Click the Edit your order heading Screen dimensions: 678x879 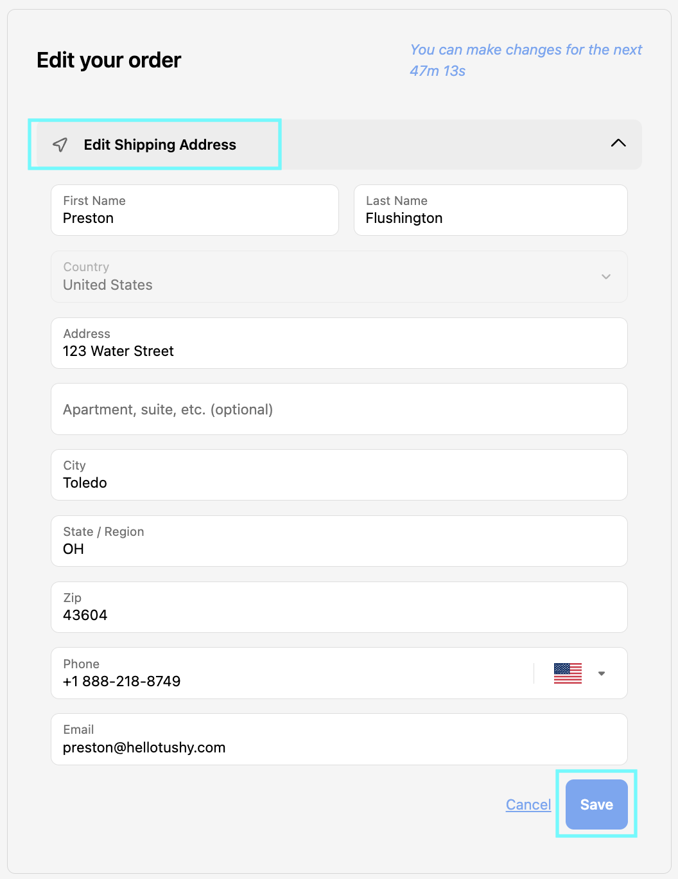109,60
